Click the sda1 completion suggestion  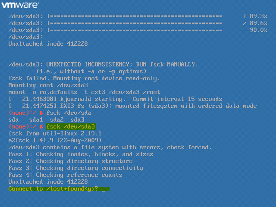36,120
